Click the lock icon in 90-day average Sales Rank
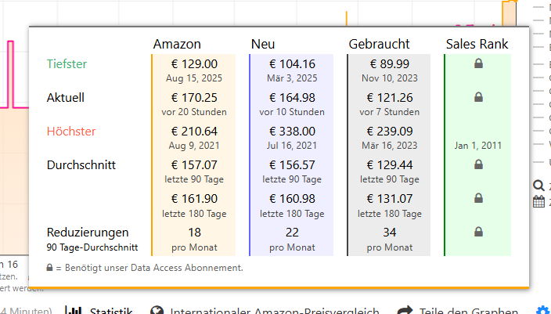The image size is (551, 314). pyautogui.click(x=477, y=165)
